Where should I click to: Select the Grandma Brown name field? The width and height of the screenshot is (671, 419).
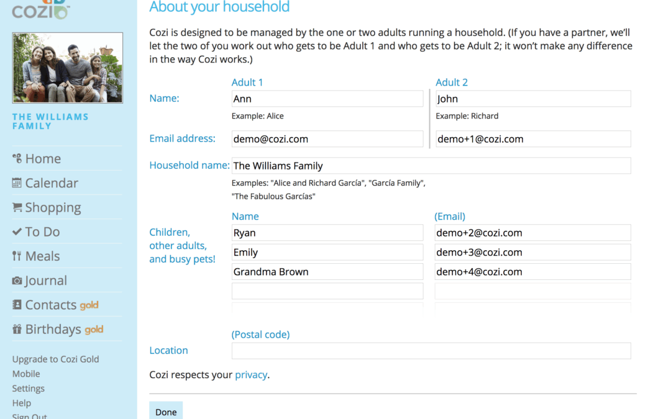tap(327, 272)
